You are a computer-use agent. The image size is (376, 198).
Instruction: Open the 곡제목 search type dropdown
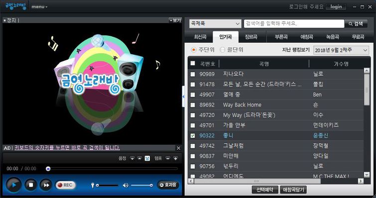click(215, 24)
